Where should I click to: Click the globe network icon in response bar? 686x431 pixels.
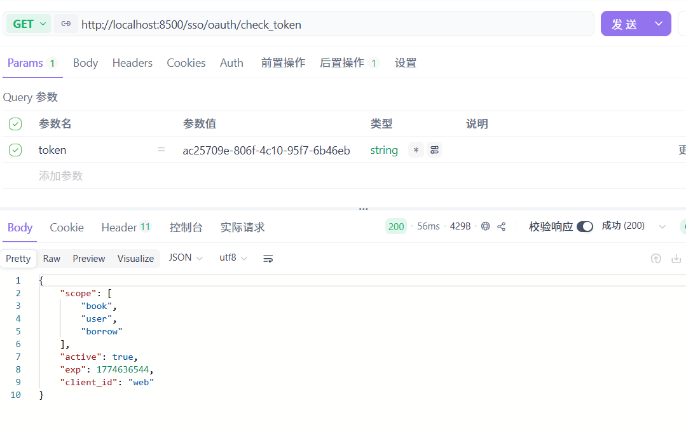485,226
